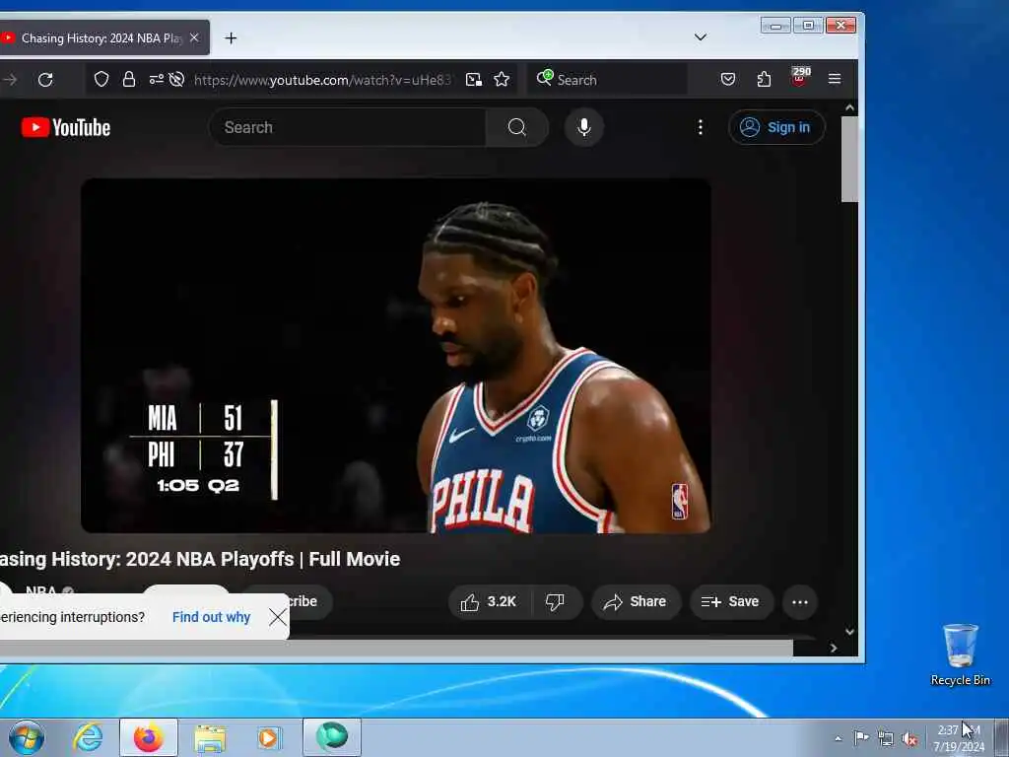Click the YouTube search magnifier button
Screen dimensions: 1009x757
click(x=517, y=127)
